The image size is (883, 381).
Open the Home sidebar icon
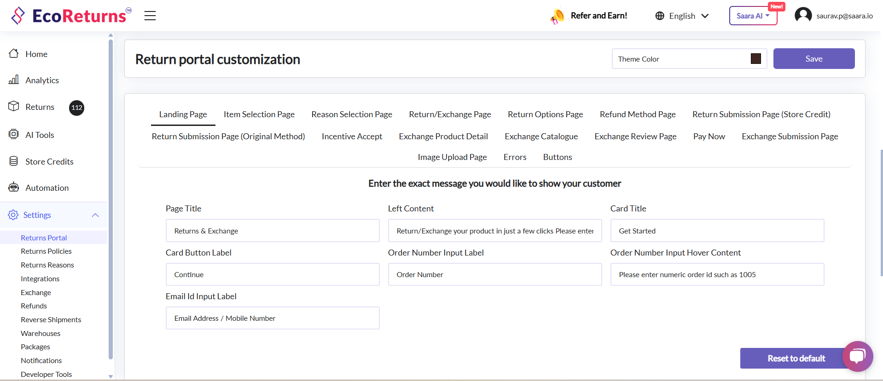(14, 54)
